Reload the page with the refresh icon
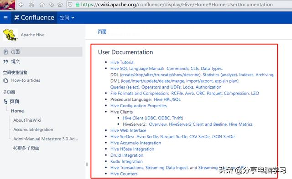This screenshot has width=292, height=179. point(31,5)
